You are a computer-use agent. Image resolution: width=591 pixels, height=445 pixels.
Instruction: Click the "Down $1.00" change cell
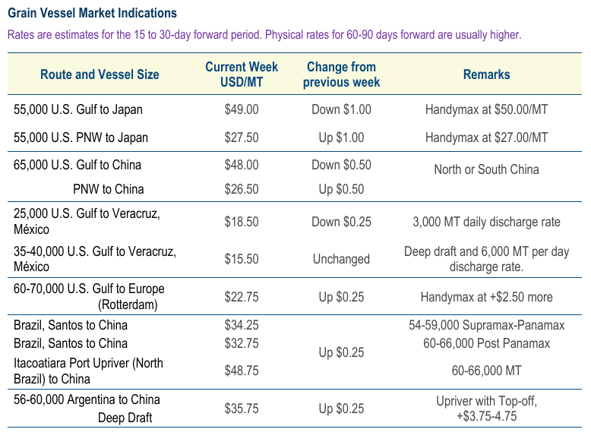coord(341,109)
